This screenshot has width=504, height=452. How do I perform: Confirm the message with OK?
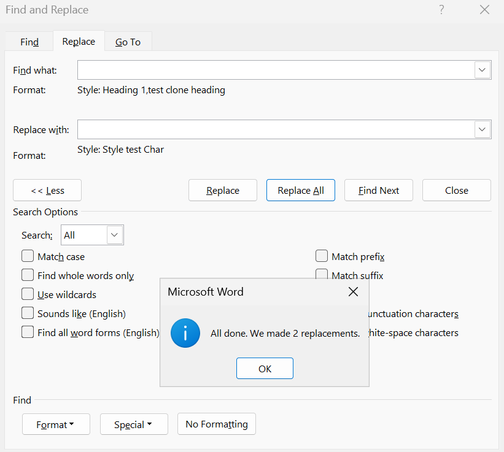tap(265, 369)
